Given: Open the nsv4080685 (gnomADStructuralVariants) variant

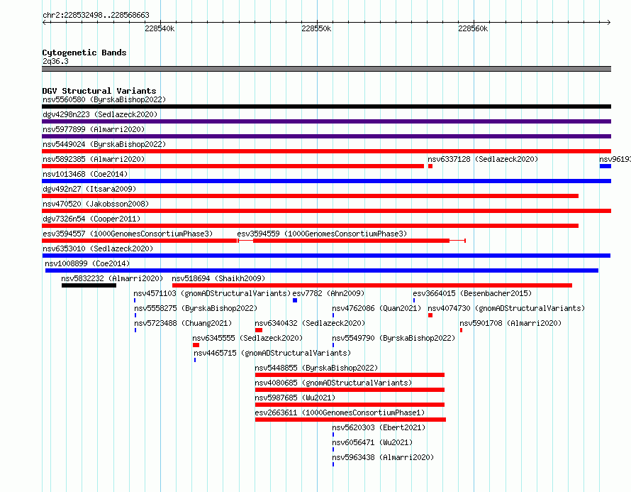Looking at the screenshot, I should [333, 383].
